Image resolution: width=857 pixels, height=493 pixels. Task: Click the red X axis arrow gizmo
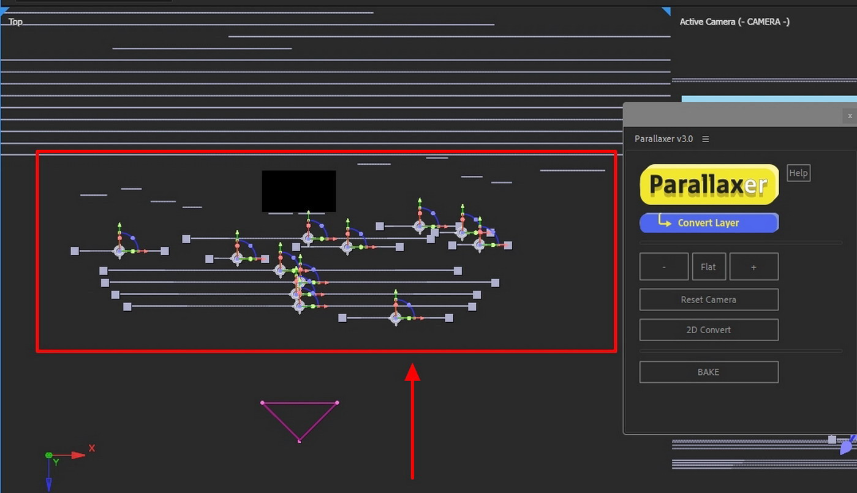78,455
